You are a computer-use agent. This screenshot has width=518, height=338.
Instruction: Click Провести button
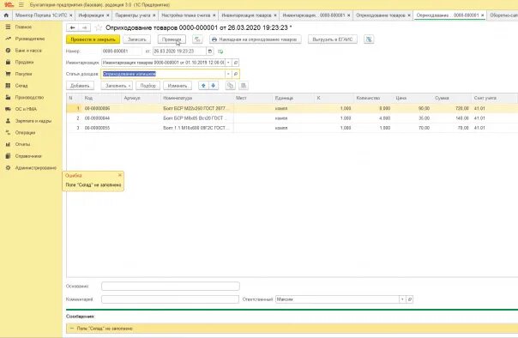[x=172, y=39]
